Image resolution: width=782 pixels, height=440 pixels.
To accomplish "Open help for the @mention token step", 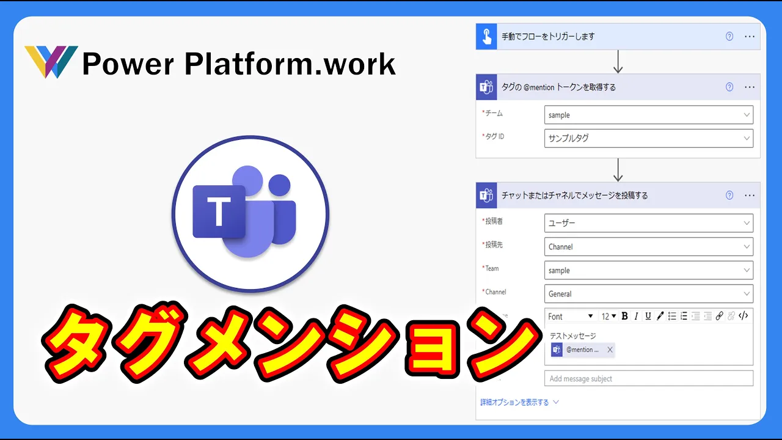I will tap(729, 87).
